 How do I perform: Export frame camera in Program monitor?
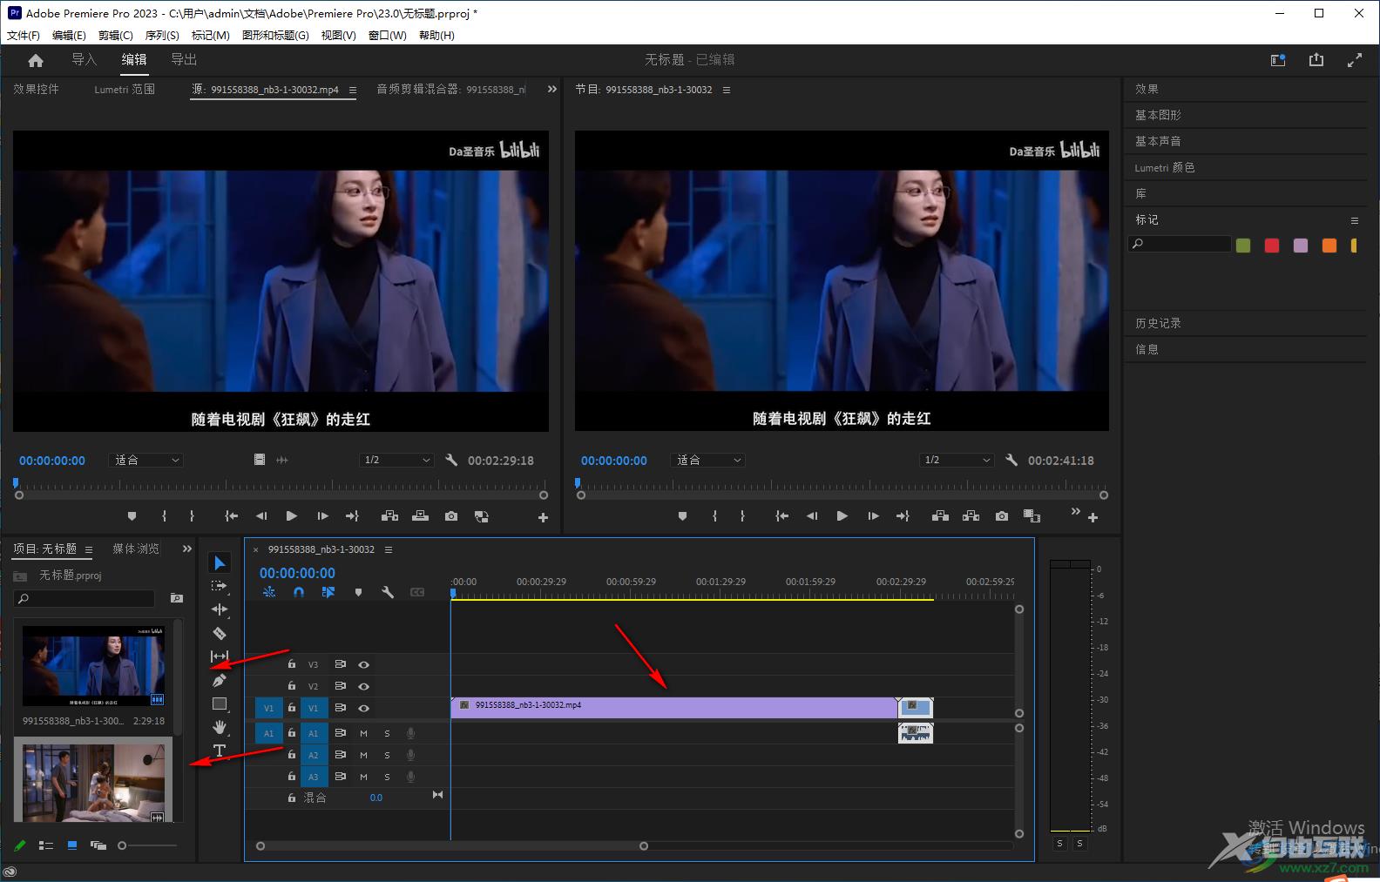coord(1002,516)
